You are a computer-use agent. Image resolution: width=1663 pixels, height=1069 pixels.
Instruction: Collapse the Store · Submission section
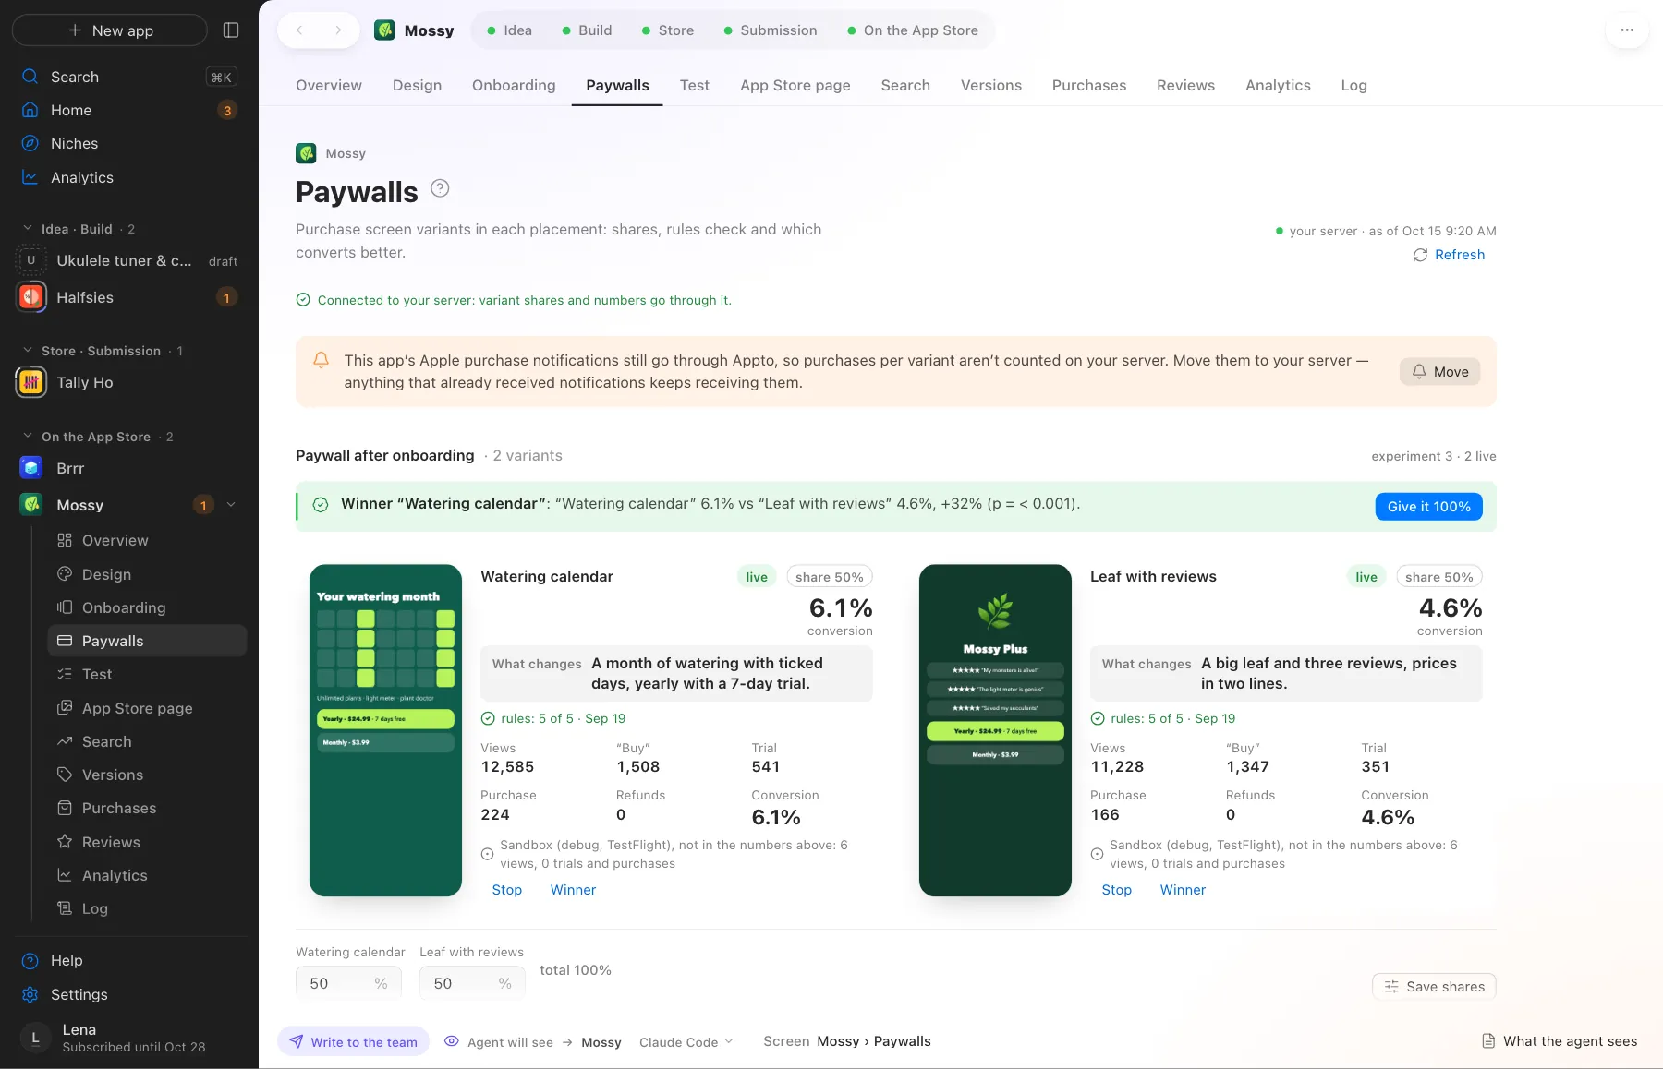[x=28, y=350]
